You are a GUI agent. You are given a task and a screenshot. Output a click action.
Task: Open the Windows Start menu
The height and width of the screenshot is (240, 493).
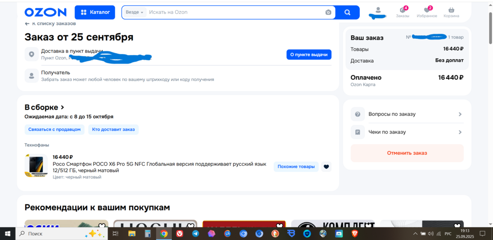(8, 234)
